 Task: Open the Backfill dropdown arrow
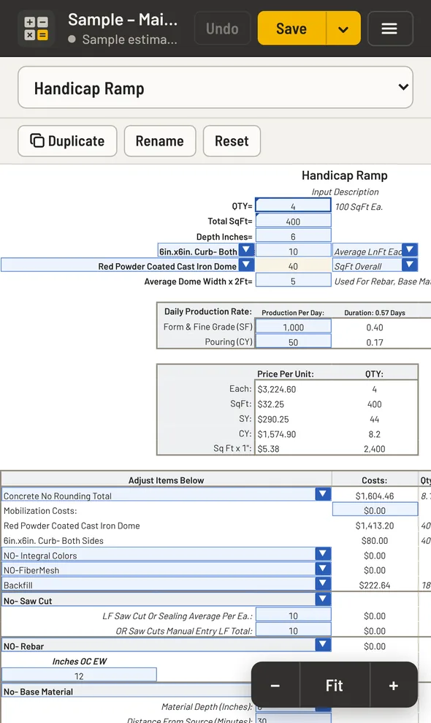(323, 583)
